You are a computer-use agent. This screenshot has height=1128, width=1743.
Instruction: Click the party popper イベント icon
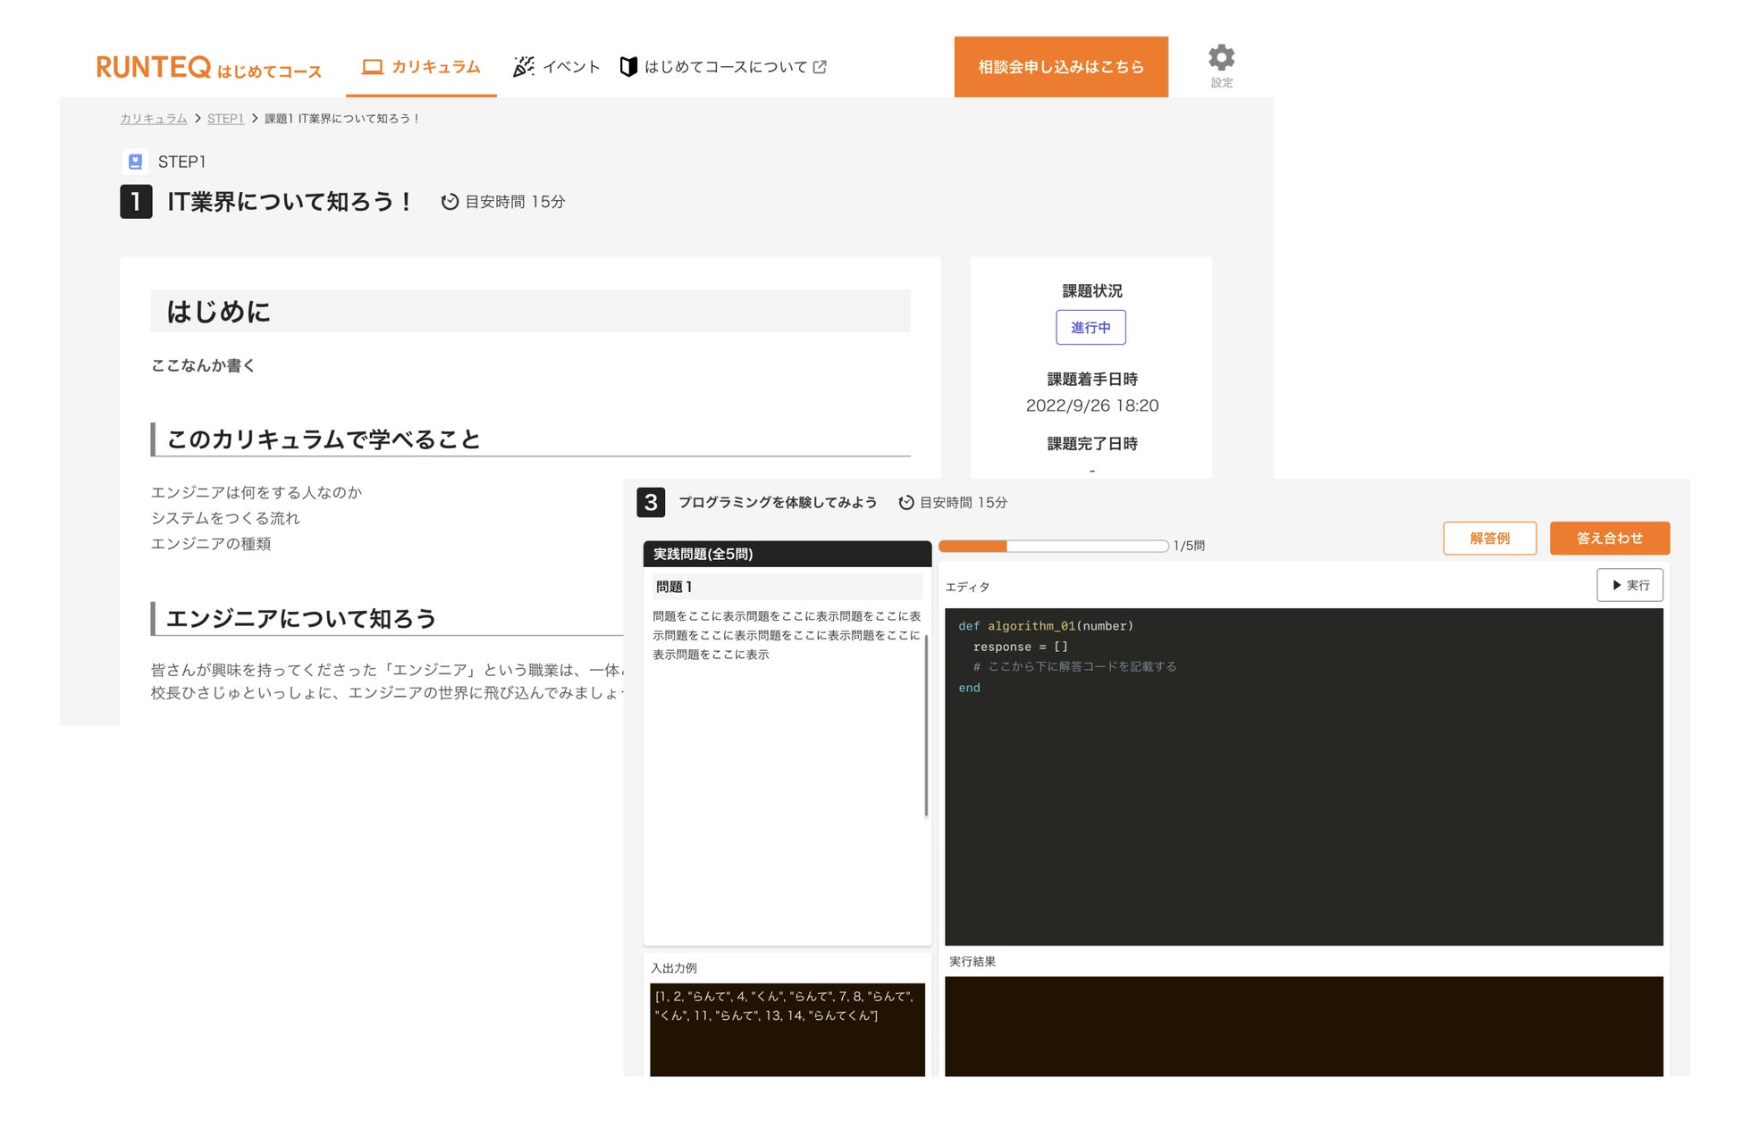(x=524, y=67)
